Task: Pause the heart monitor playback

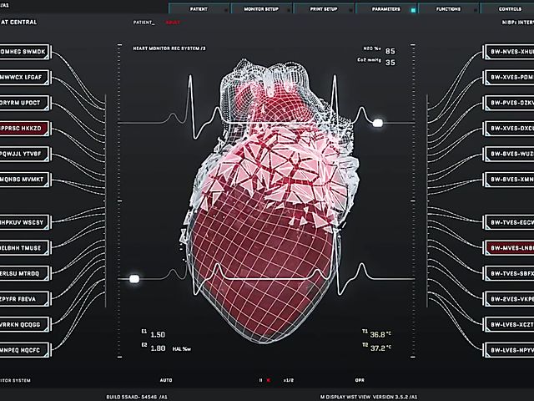Action: (260, 380)
